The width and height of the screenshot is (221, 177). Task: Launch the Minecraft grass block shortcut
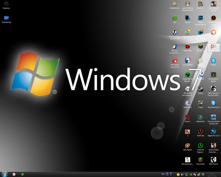[x=201, y=48]
